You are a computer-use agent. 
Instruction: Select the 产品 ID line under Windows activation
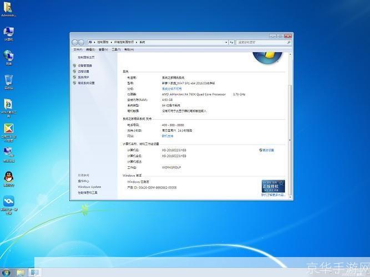(x=152, y=188)
